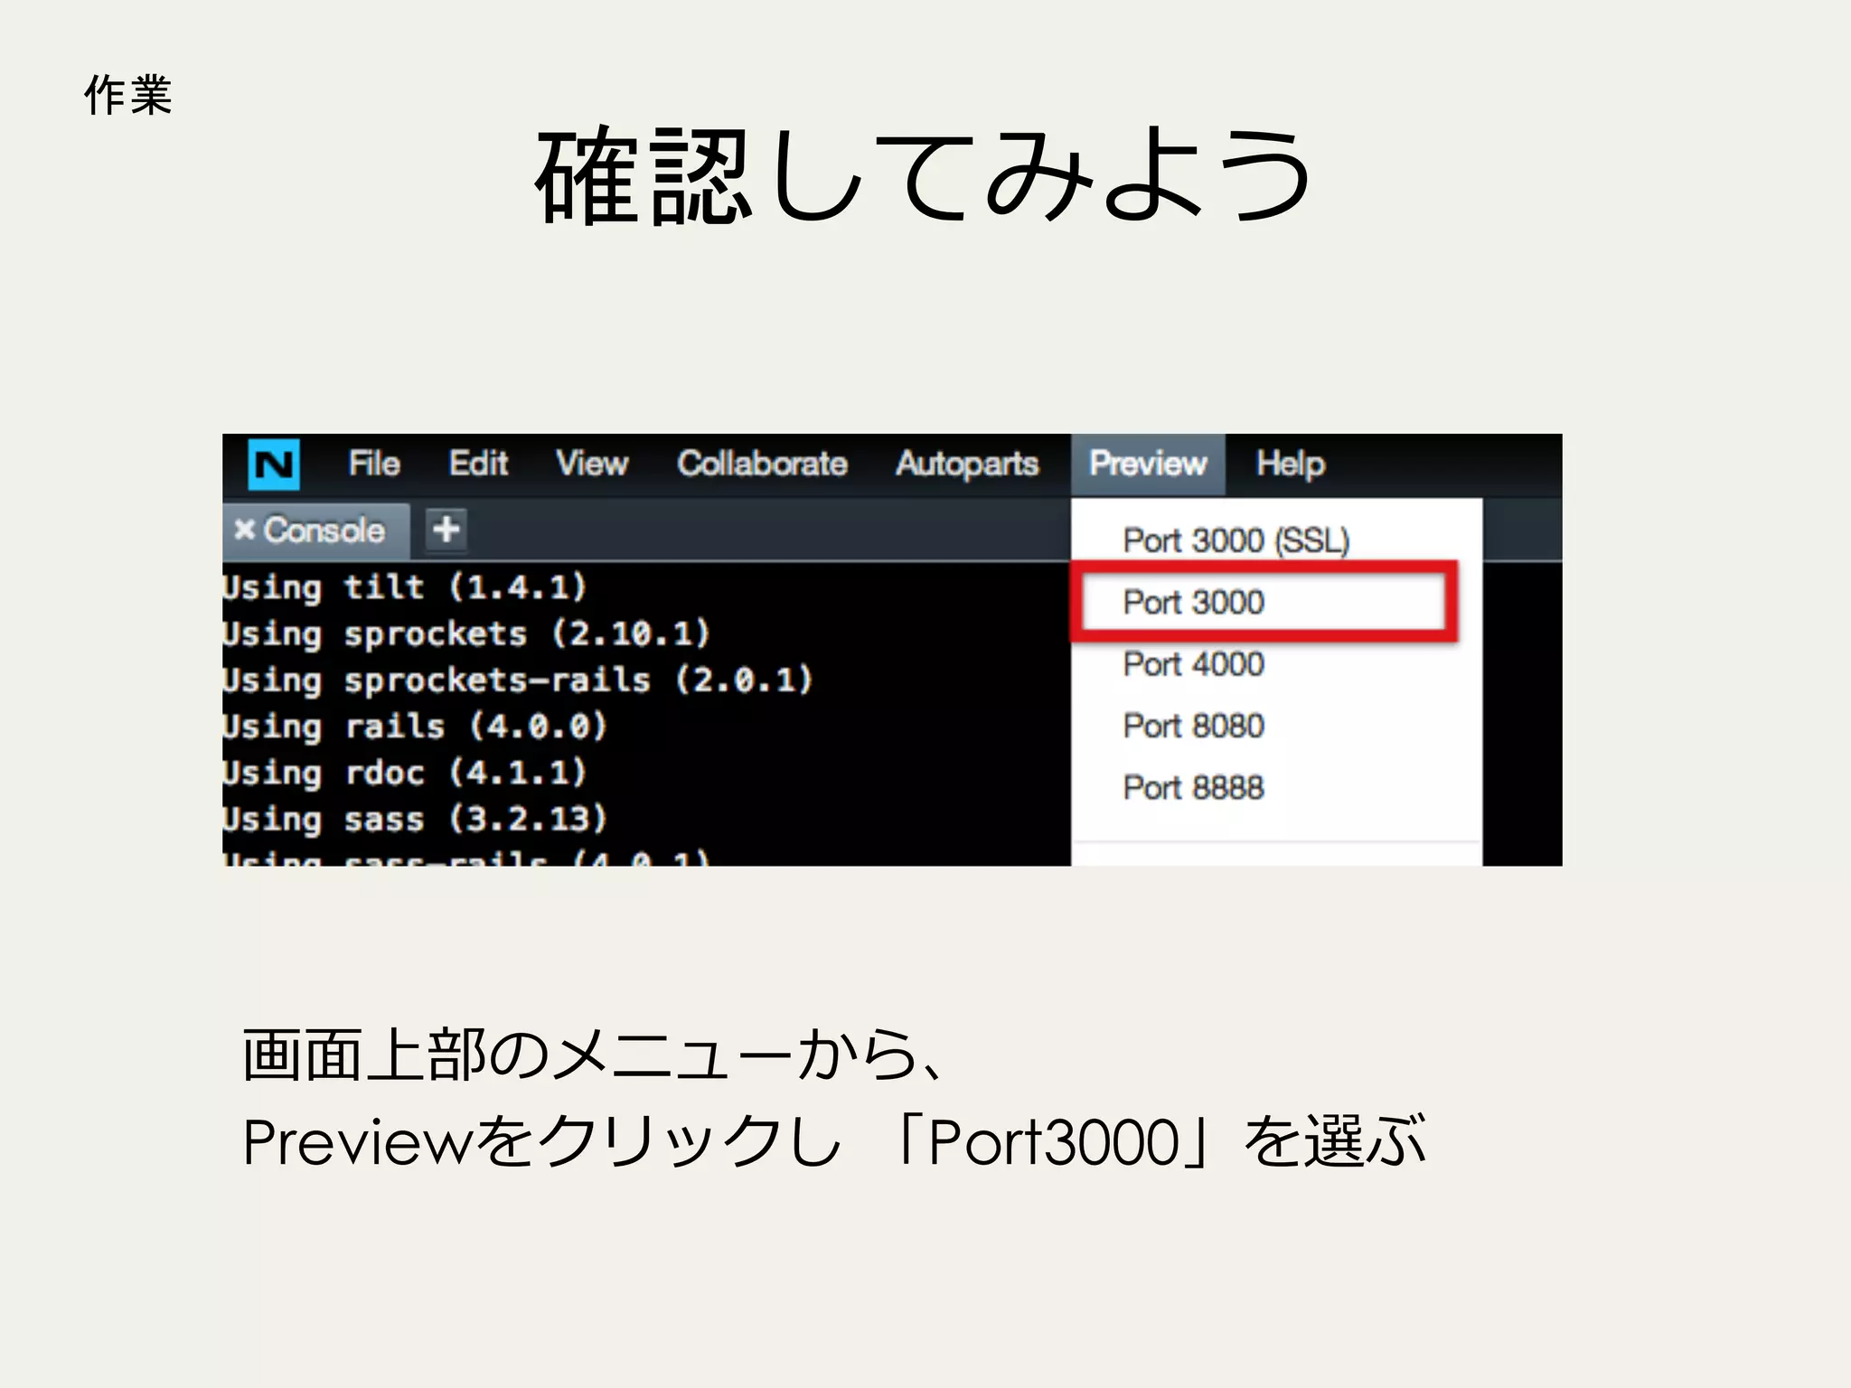Click the console line 'Using rails (4.0.0)'
Screen dimensions: 1851x1388
[415, 727]
